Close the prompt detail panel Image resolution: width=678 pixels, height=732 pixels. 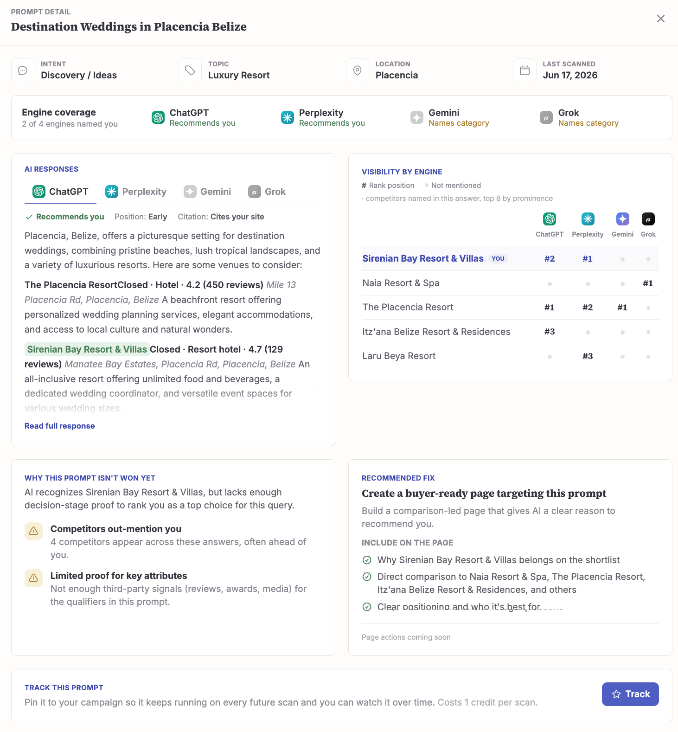click(x=660, y=19)
